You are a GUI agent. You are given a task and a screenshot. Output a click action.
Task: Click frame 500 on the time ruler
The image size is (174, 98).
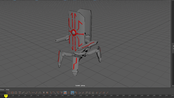pos(160,95)
